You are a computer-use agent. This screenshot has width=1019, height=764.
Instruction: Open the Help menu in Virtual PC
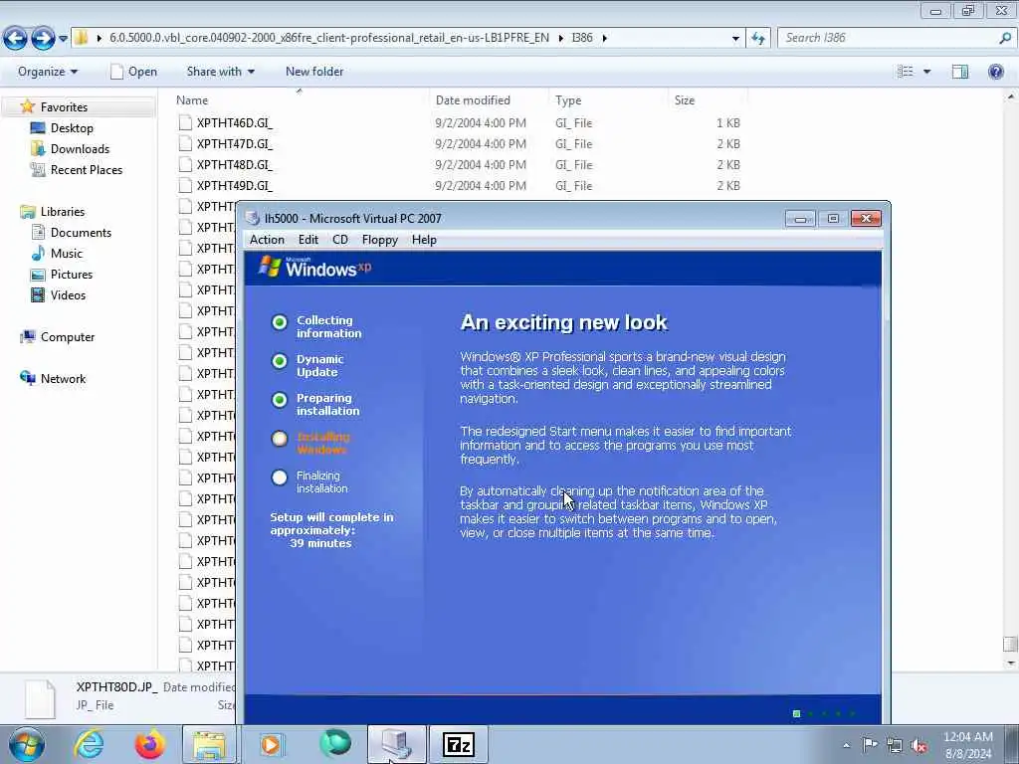tap(424, 240)
